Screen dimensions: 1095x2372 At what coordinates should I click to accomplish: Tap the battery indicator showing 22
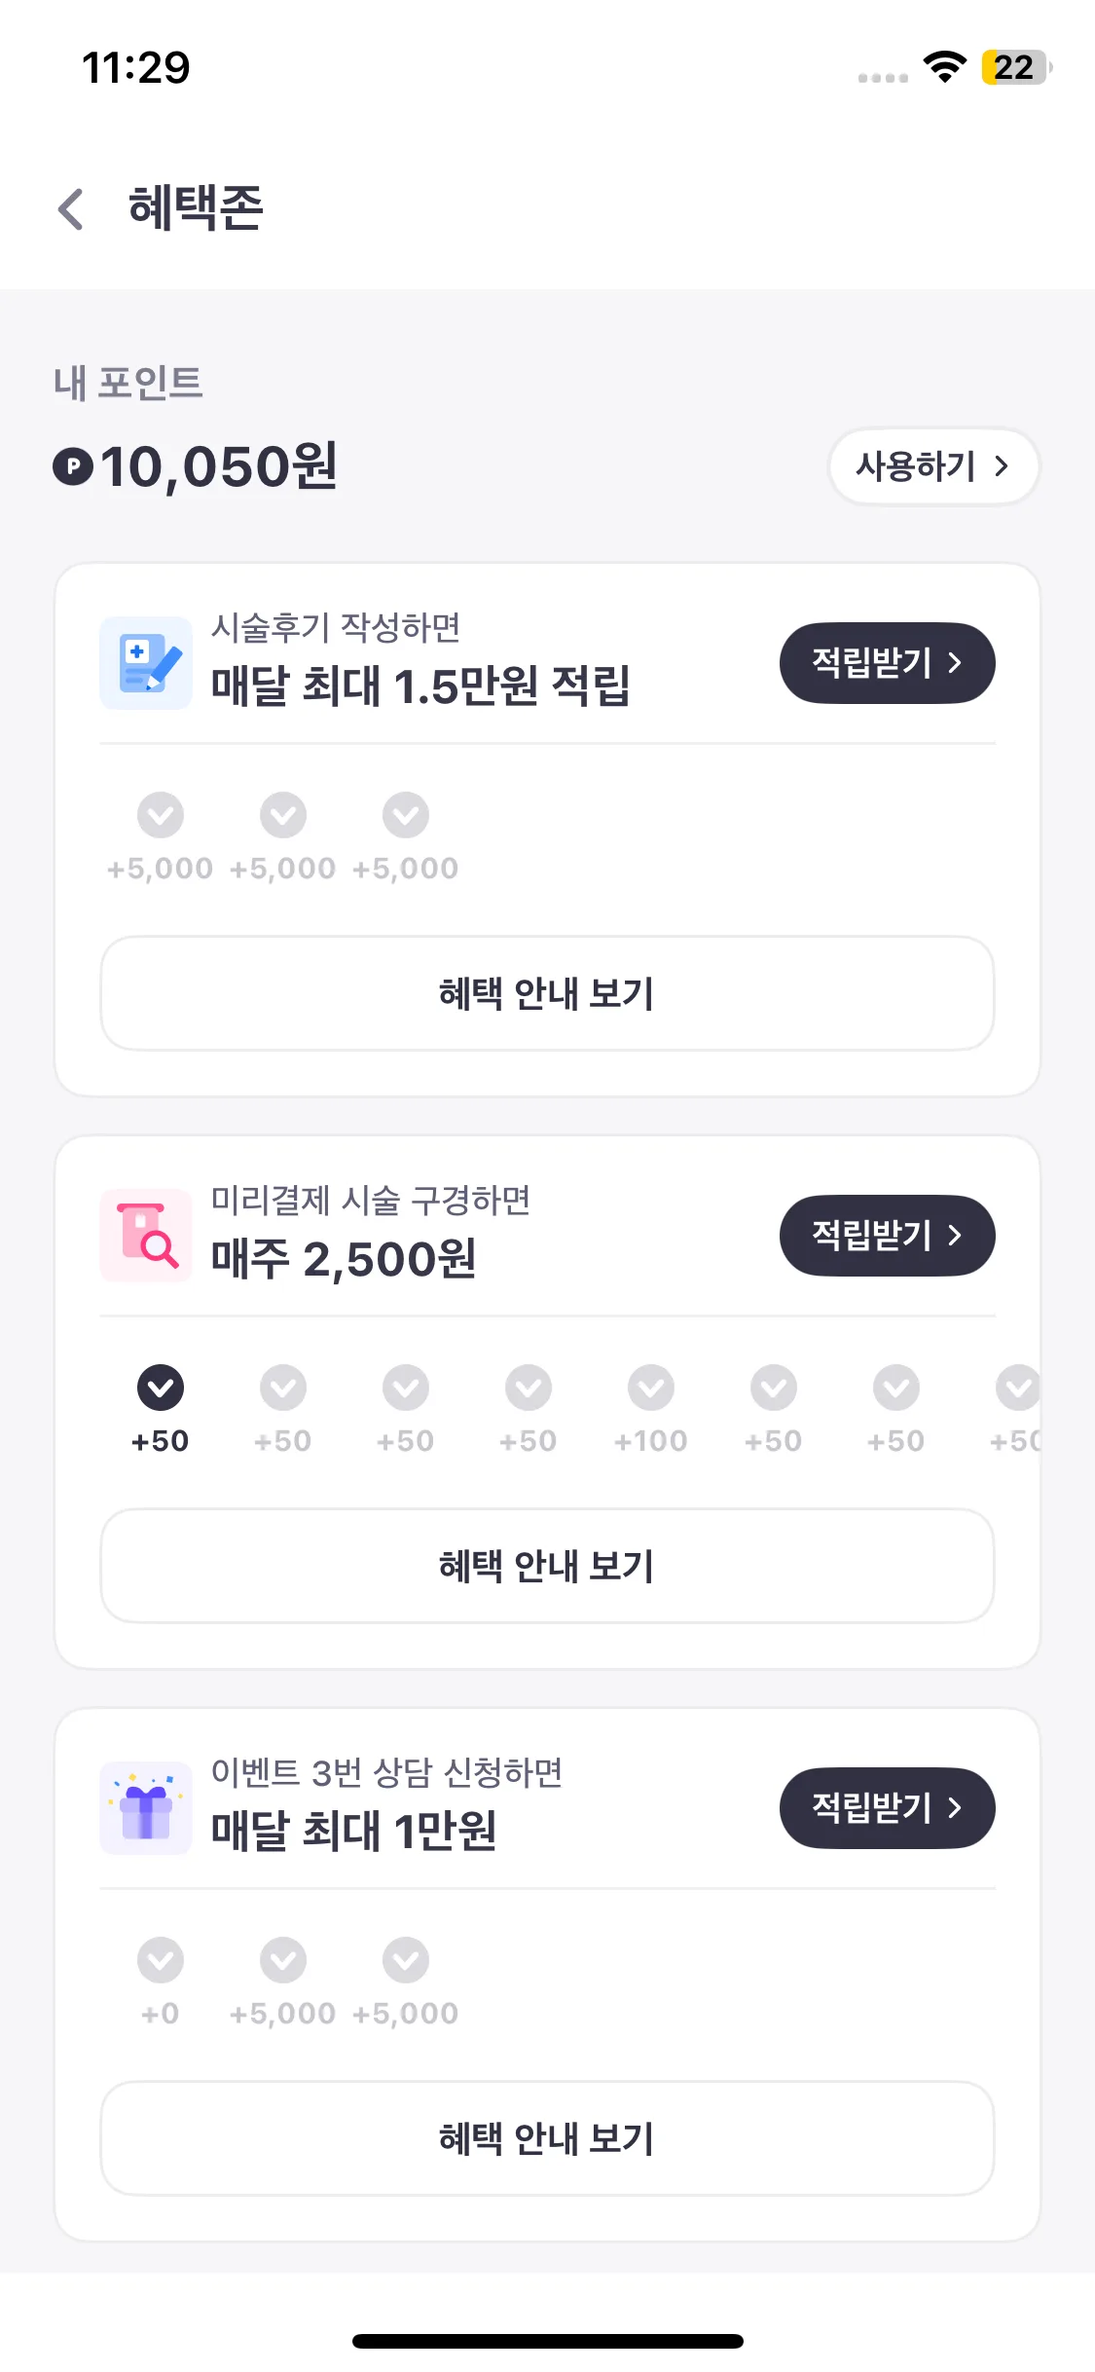click(x=1015, y=67)
